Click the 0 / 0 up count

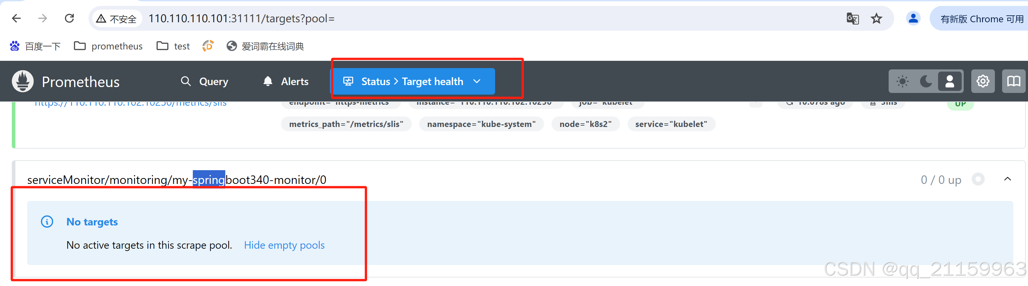coord(941,180)
